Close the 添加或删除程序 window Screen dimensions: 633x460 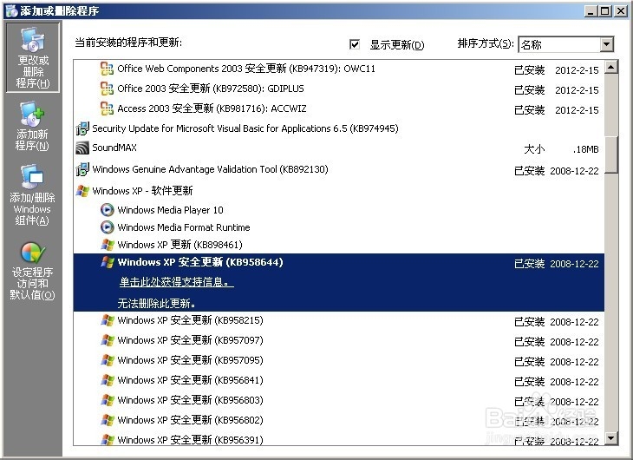tap(621, 11)
